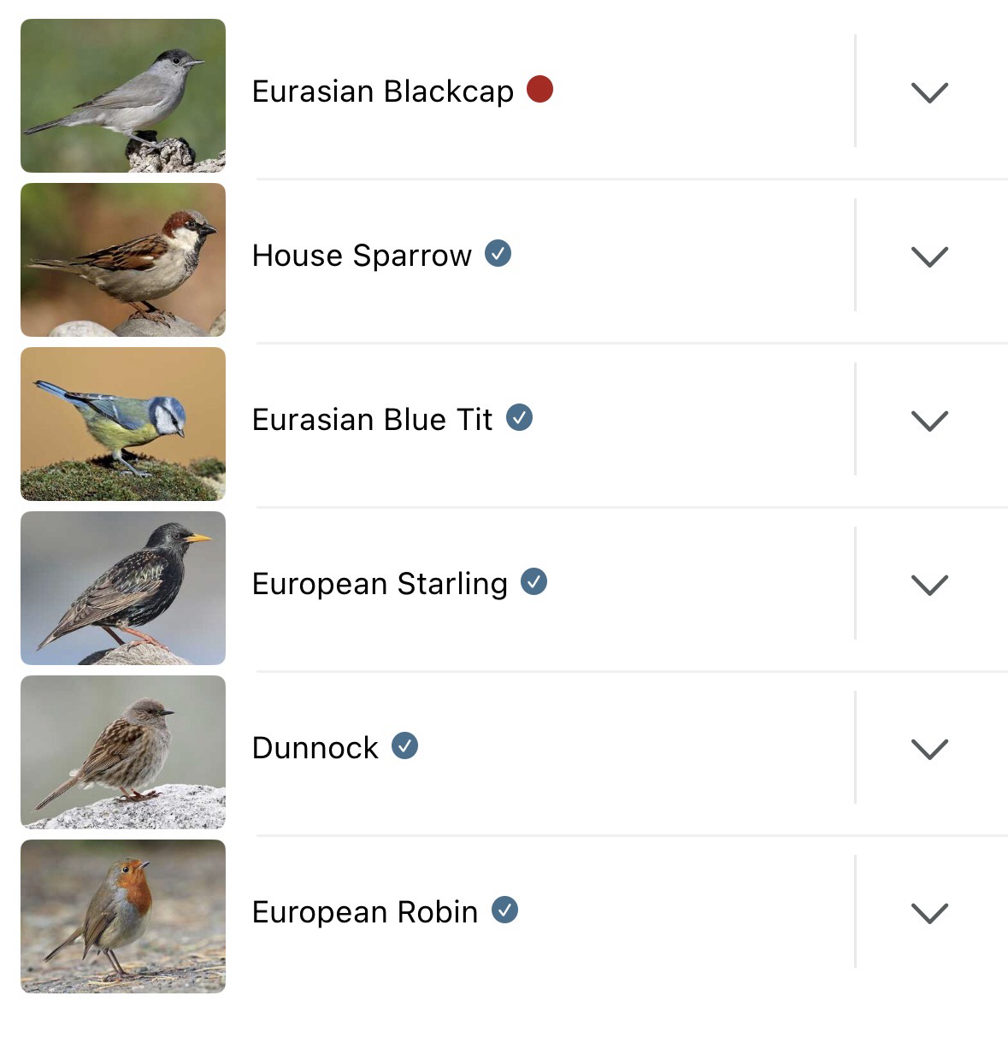Screen dimensions: 1008x1037
Task: Open the Eurasian Blue Tit thumbnail image
Action: (x=123, y=424)
